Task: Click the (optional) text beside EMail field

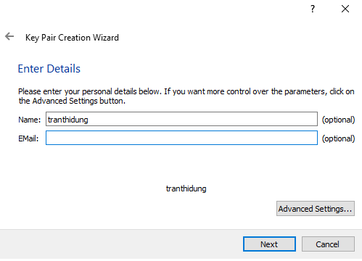Action: [338, 138]
